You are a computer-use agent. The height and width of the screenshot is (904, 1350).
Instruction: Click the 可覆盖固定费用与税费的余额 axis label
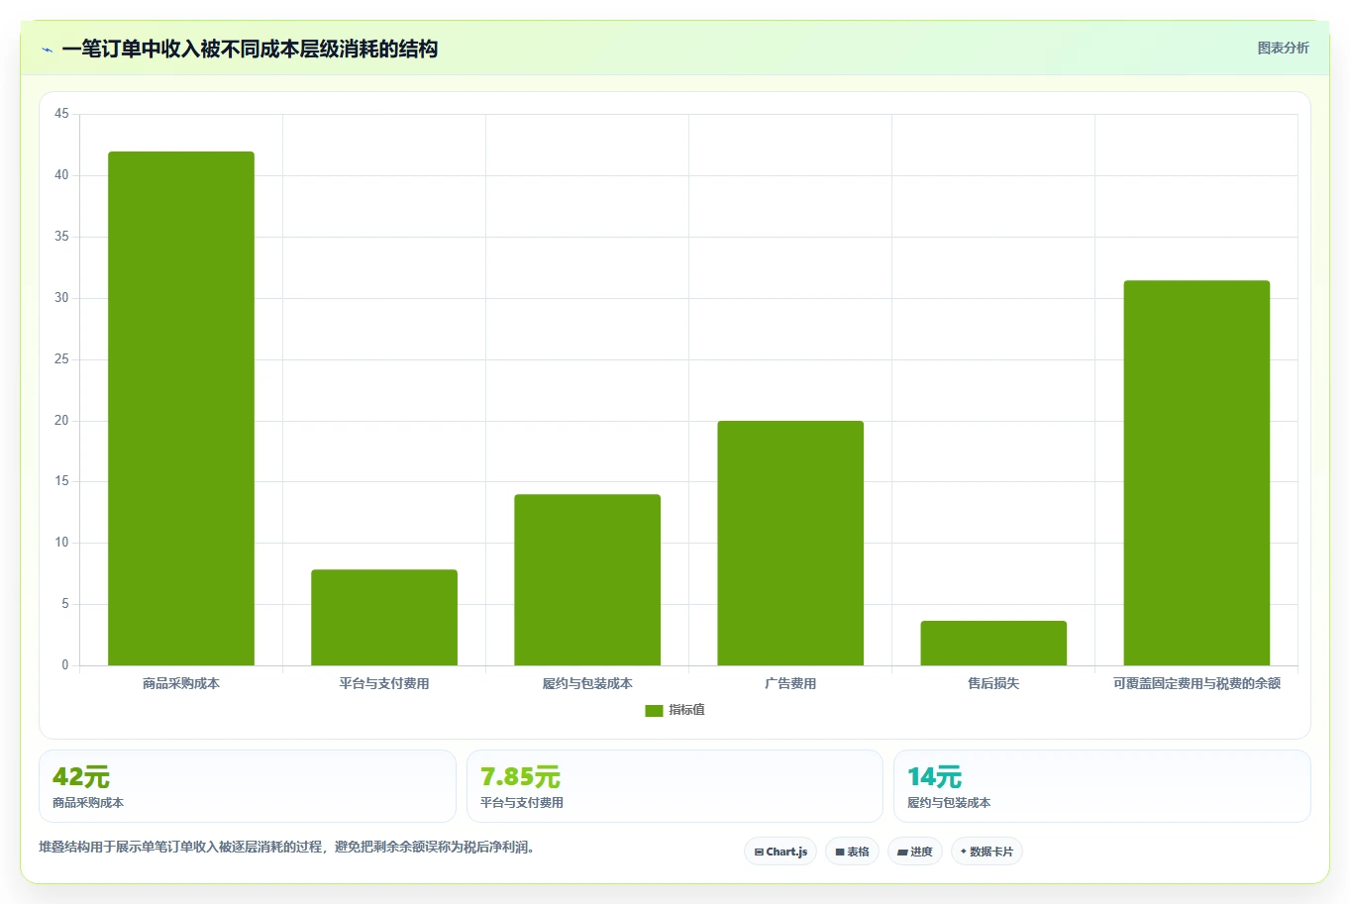click(x=1196, y=683)
